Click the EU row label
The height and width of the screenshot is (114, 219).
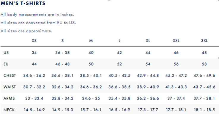pyautogui.click(x=6, y=64)
